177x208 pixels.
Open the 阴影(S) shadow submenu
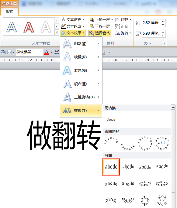(x=81, y=43)
